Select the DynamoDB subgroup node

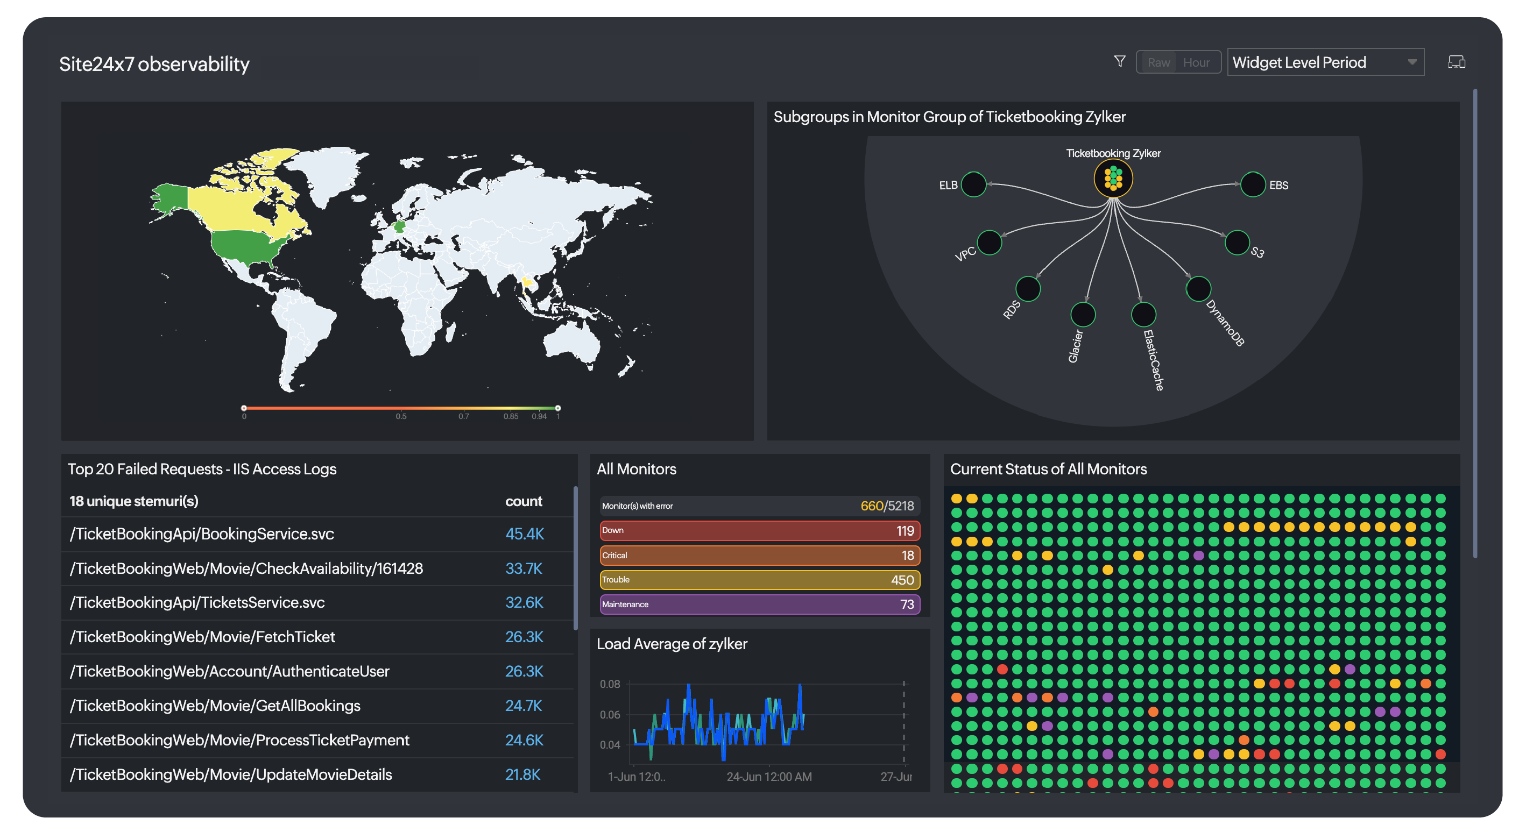tap(1198, 289)
